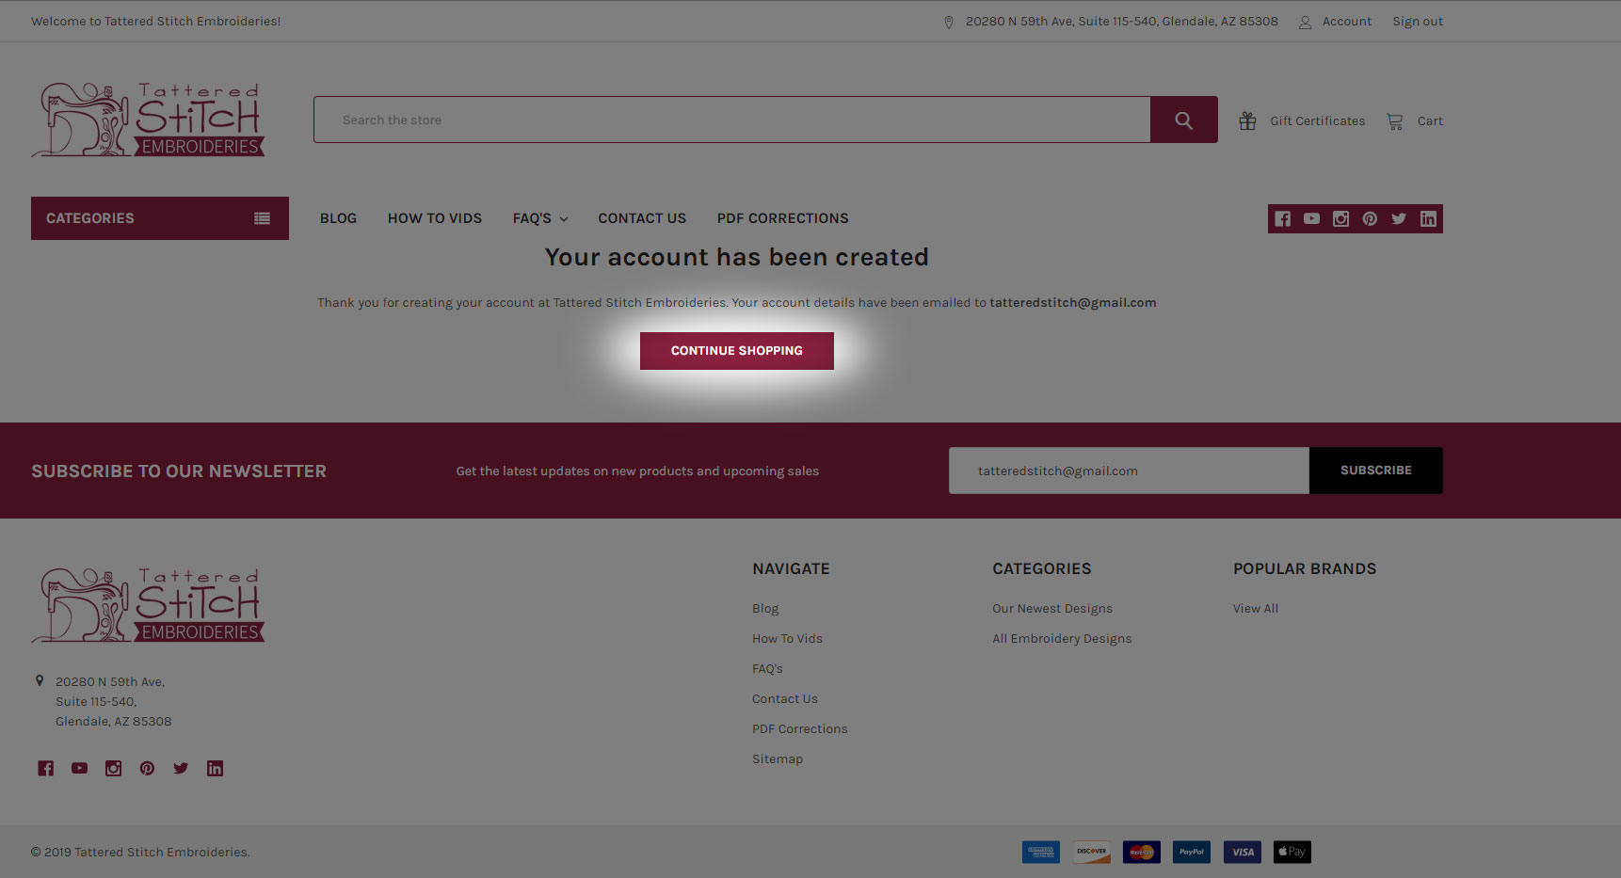
Task: Expand the Categories menu
Action: tap(159, 218)
